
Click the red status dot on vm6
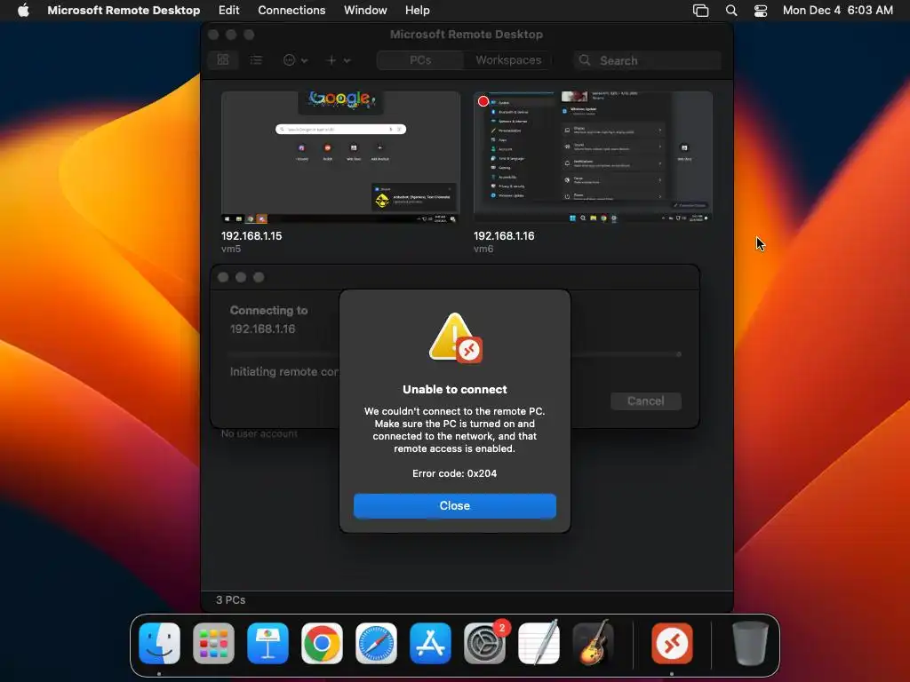483,101
